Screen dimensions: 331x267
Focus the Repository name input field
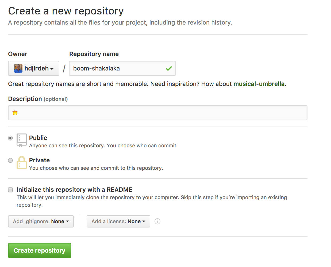point(122,68)
